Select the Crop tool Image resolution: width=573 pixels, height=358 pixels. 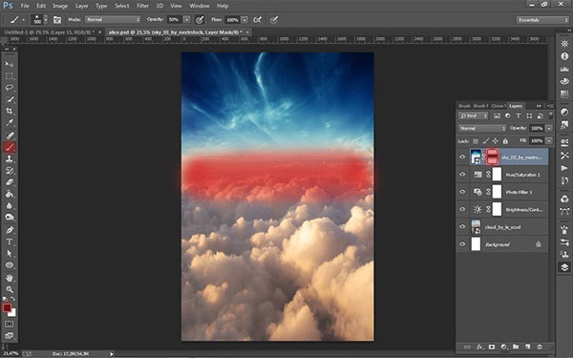pos(10,111)
